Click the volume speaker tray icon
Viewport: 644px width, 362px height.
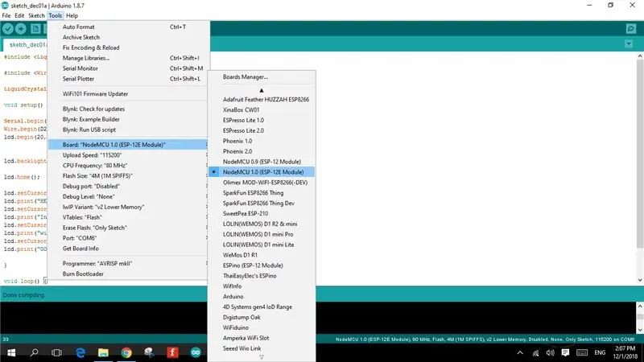point(551,352)
